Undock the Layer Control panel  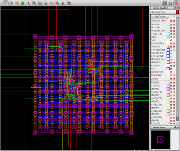click(175, 8)
